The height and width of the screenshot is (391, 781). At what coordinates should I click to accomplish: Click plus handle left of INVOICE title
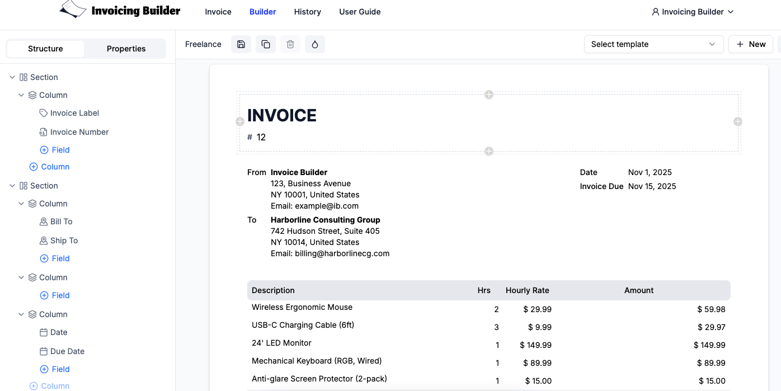pos(240,121)
